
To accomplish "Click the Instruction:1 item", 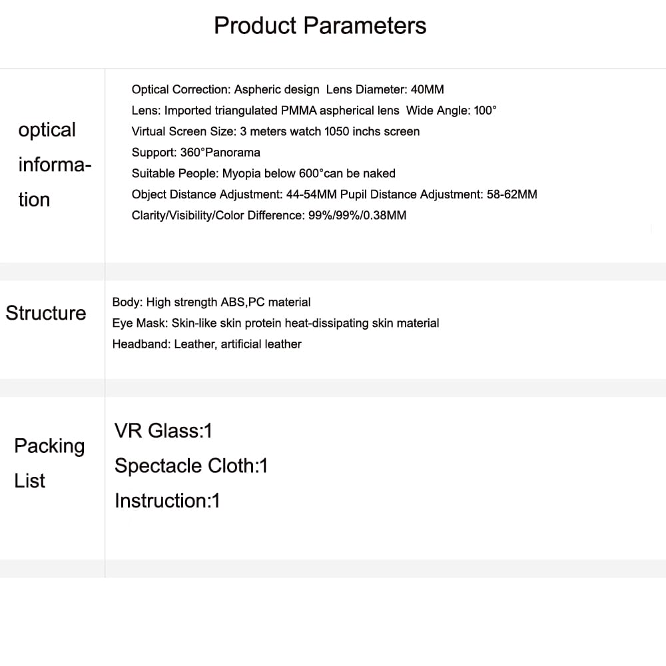I will 167,501.
